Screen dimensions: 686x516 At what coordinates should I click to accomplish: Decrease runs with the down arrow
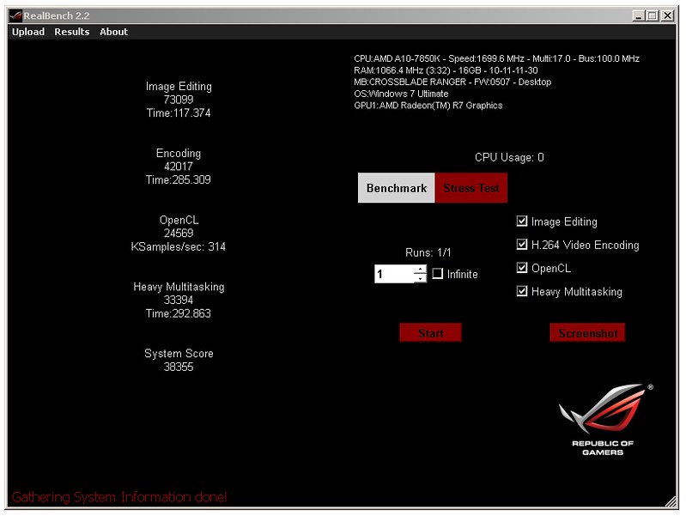[x=420, y=279]
